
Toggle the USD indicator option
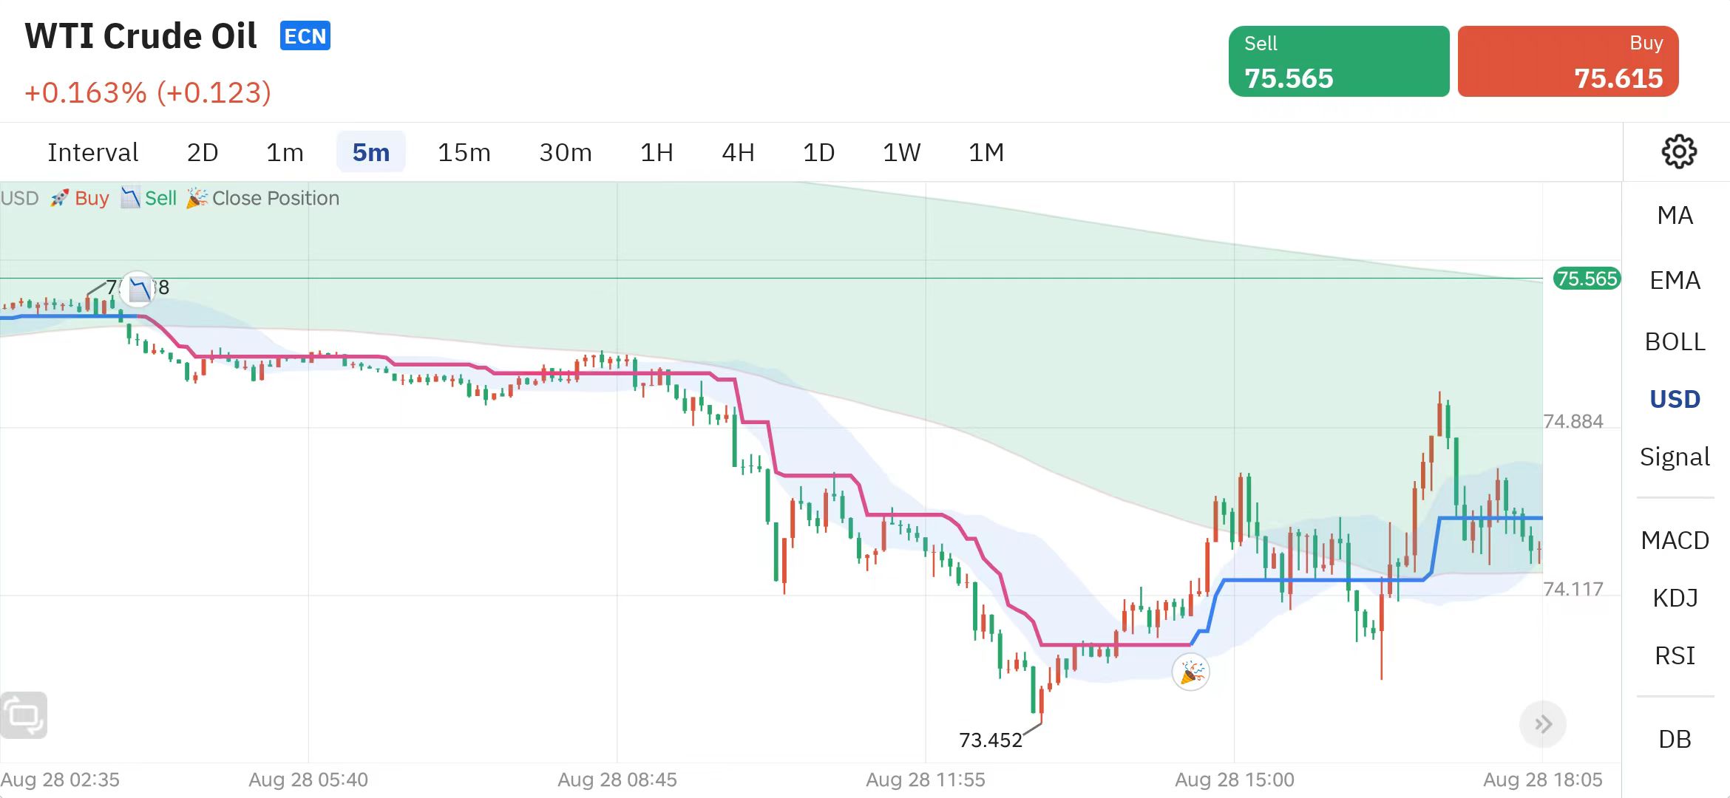1675,399
